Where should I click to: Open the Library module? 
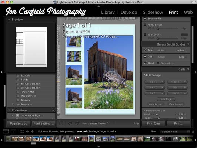(x=108, y=12)
